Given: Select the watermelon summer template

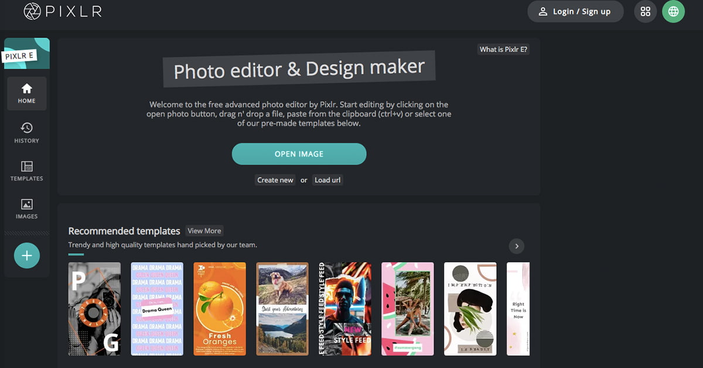Looking at the screenshot, I should pos(408,309).
